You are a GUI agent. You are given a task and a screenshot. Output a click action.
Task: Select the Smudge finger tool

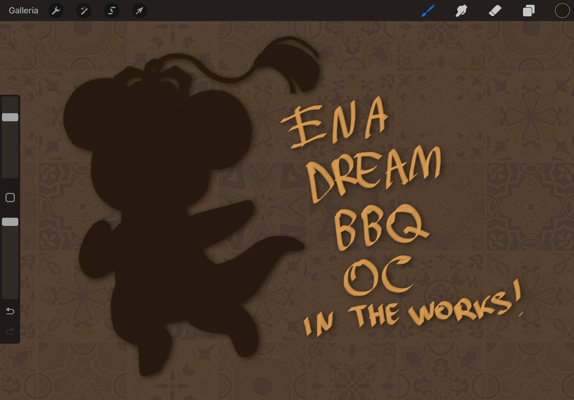(x=462, y=11)
